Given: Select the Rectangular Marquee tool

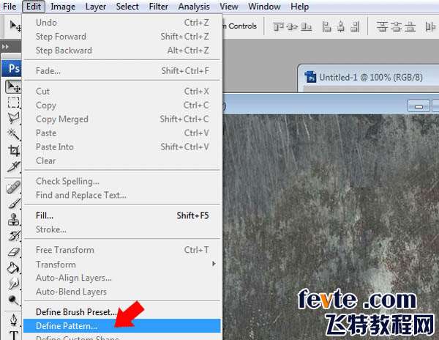Looking at the screenshot, I should pos(13,102).
